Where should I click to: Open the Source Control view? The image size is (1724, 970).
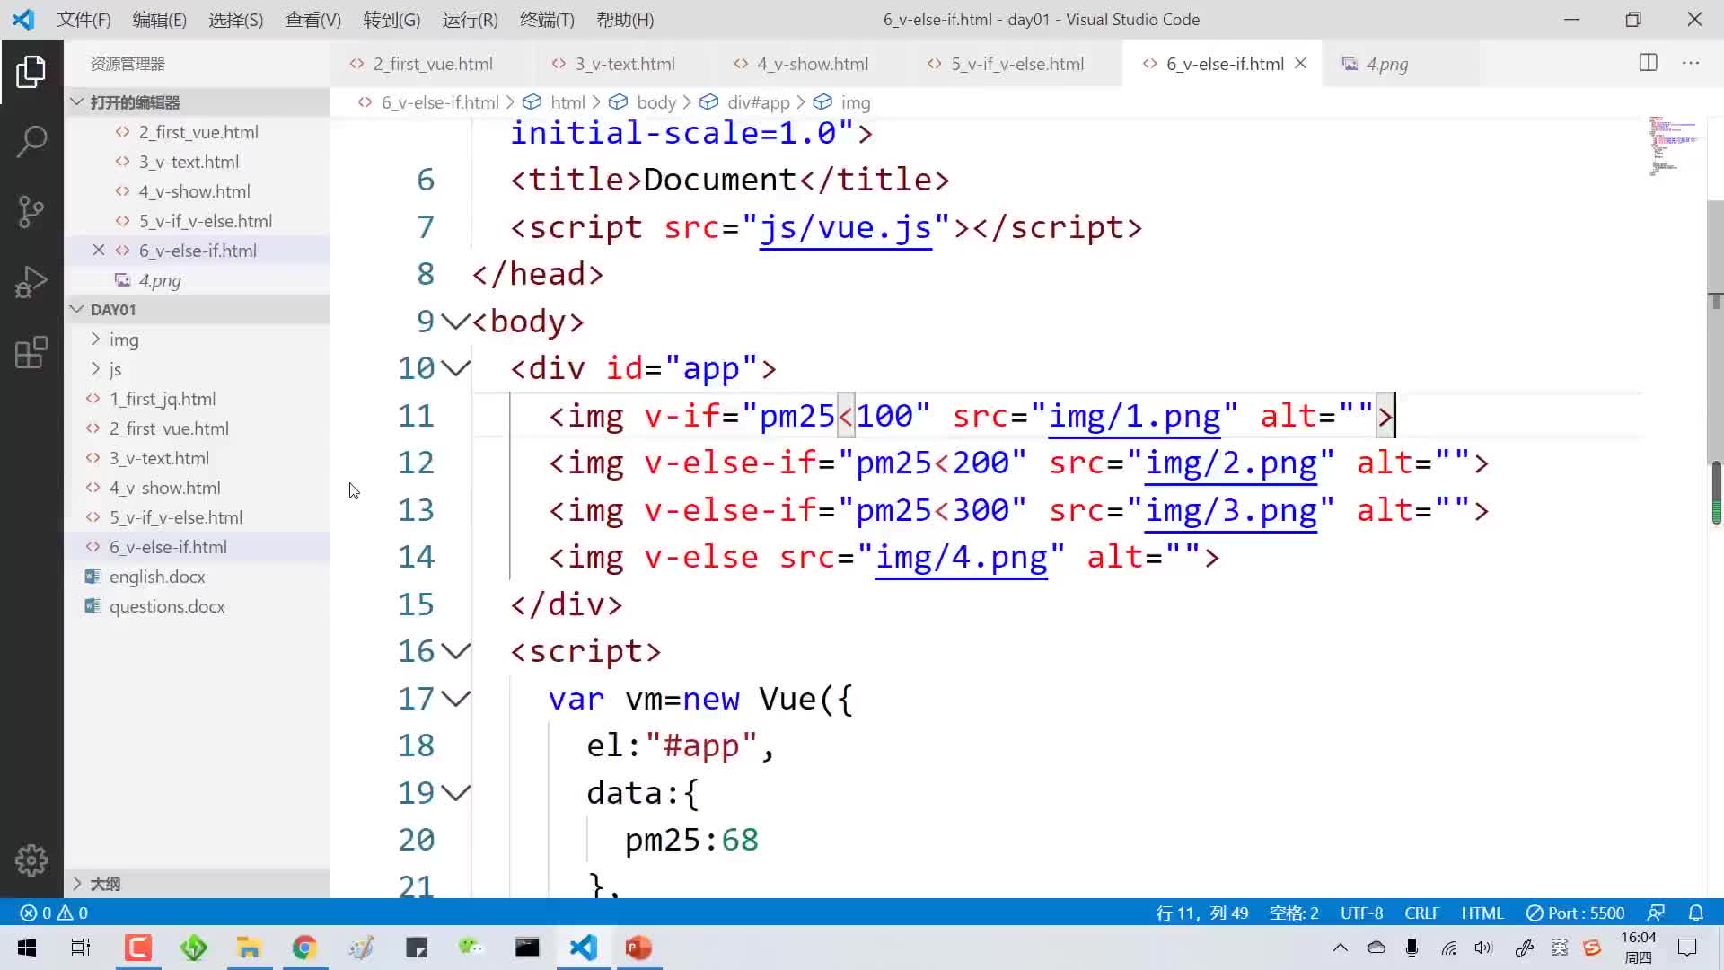tap(31, 212)
